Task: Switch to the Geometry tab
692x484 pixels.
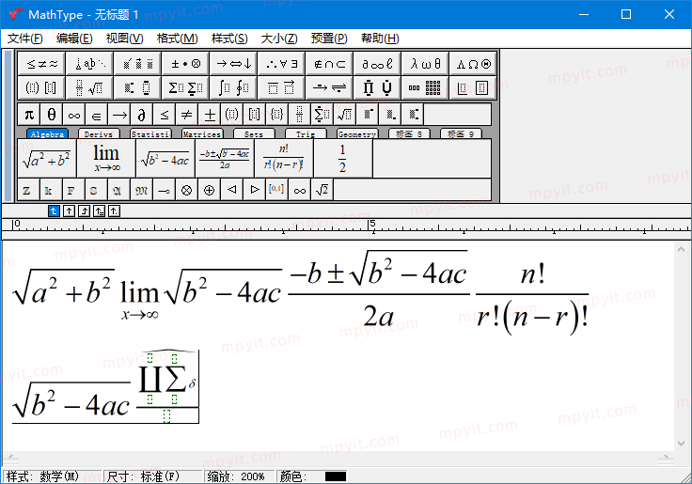Action: click(357, 133)
